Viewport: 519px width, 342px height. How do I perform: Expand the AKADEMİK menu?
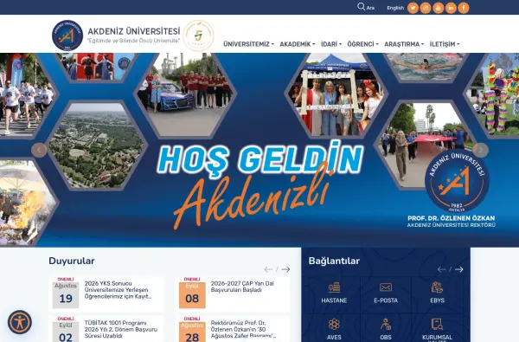pyautogui.click(x=298, y=44)
